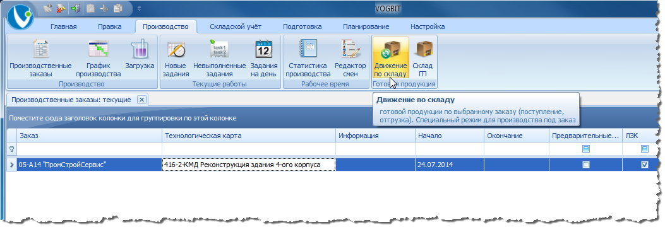
Task: Open Статистика производства
Action: tap(308, 58)
